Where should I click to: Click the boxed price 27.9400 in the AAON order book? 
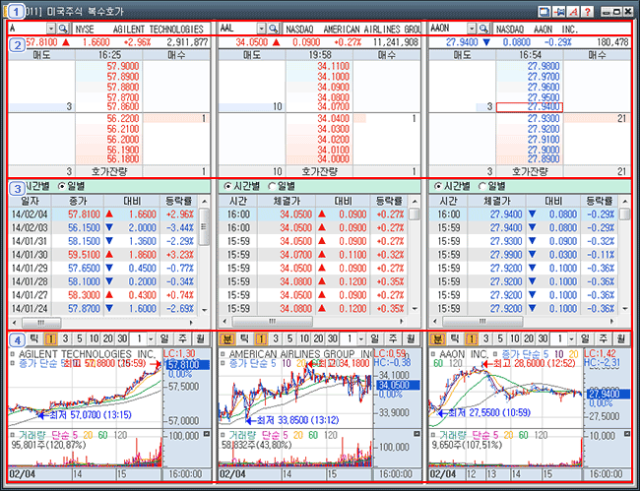click(x=530, y=107)
